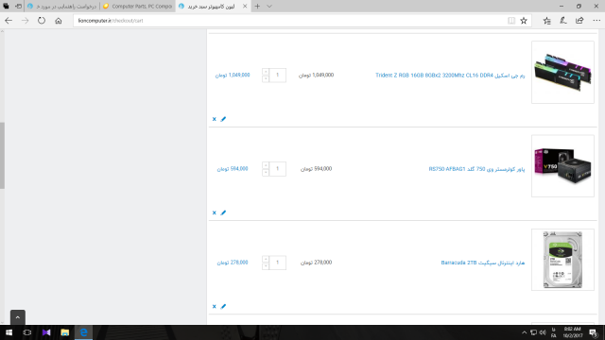The width and height of the screenshot is (605, 340).
Task: Go to browser home page
Action: [59, 21]
